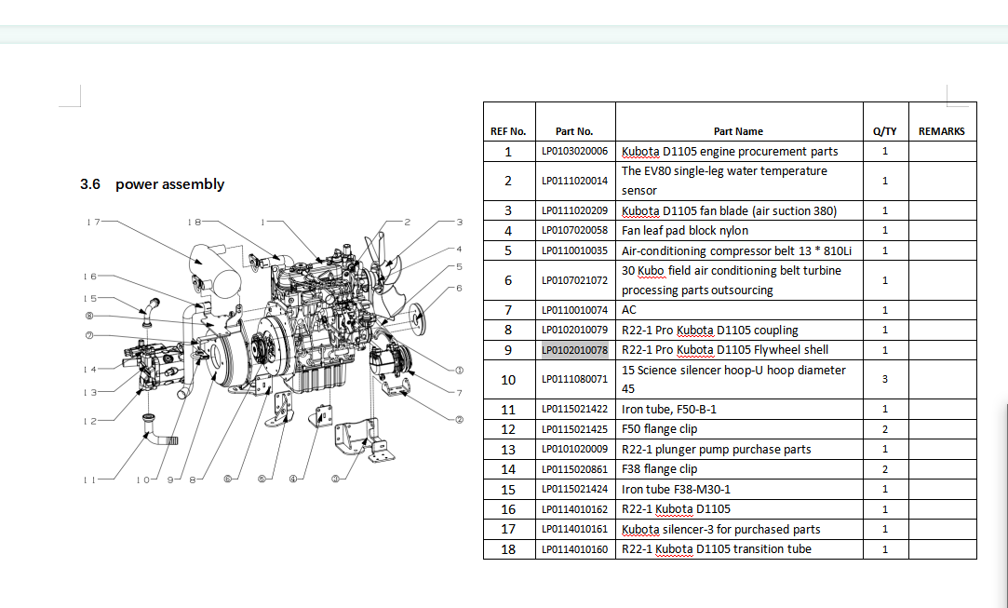This screenshot has height=608, width=1008.
Task: Click the empty REMARKS cell in row 1
Action: tap(943, 151)
